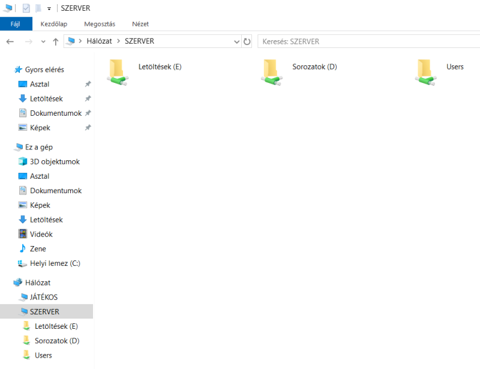
Task: Click SZERVER in the address bar
Action: [x=139, y=41]
